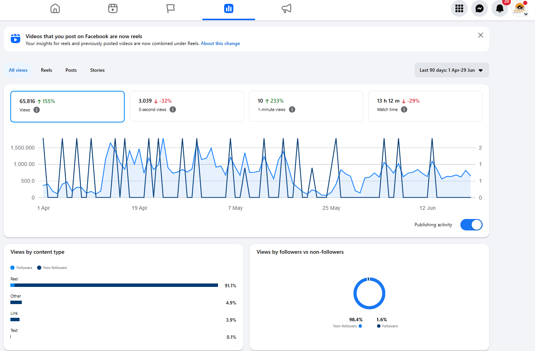Select the Posts tab
This screenshot has height=351, width=535.
point(71,70)
